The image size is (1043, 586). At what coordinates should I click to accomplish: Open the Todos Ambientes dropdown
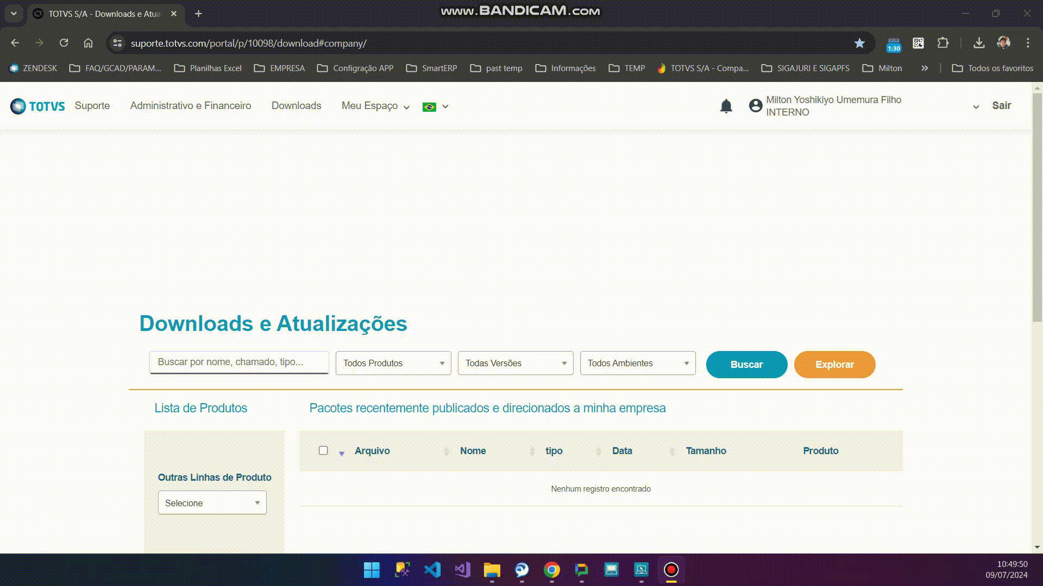pos(638,363)
